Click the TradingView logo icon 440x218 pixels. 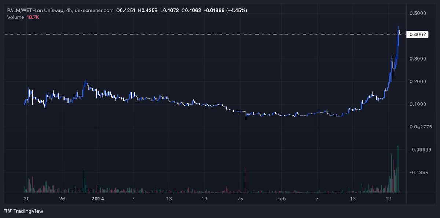pyautogui.click(x=7, y=211)
